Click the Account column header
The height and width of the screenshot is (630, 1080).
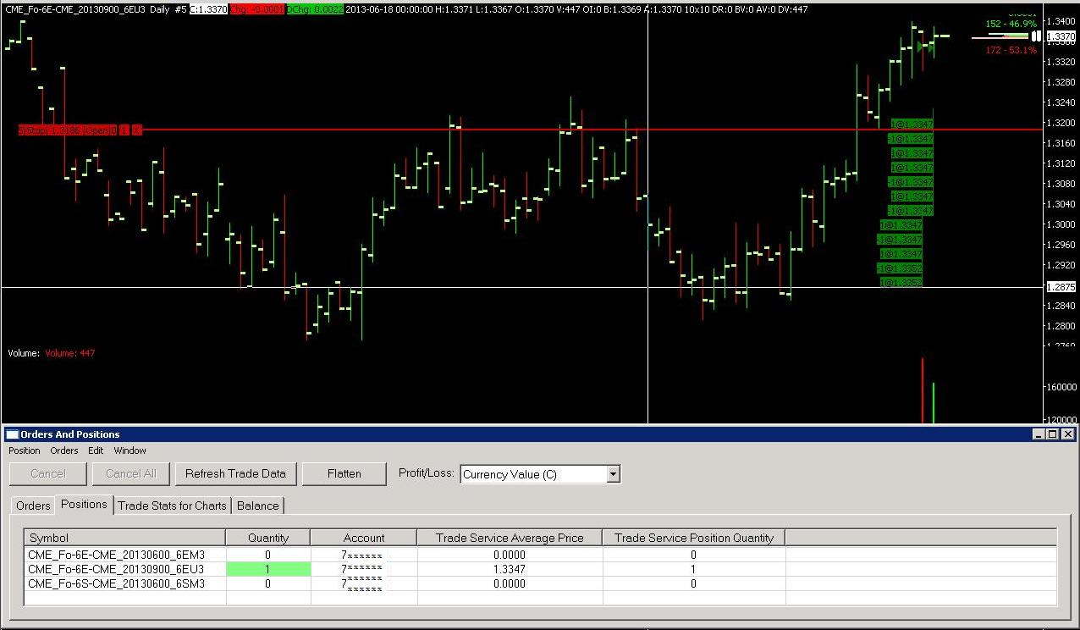364,538
